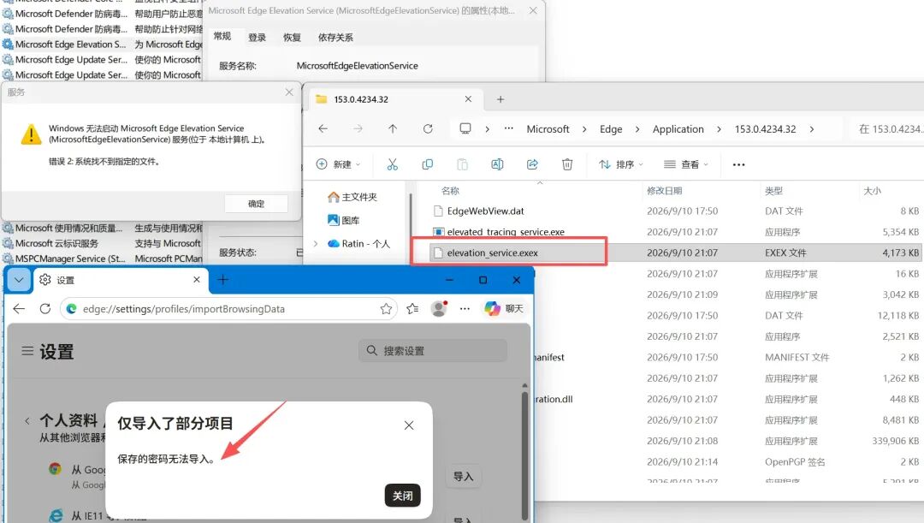Switch to the 恢复 tab in properties

coord(292,37)
